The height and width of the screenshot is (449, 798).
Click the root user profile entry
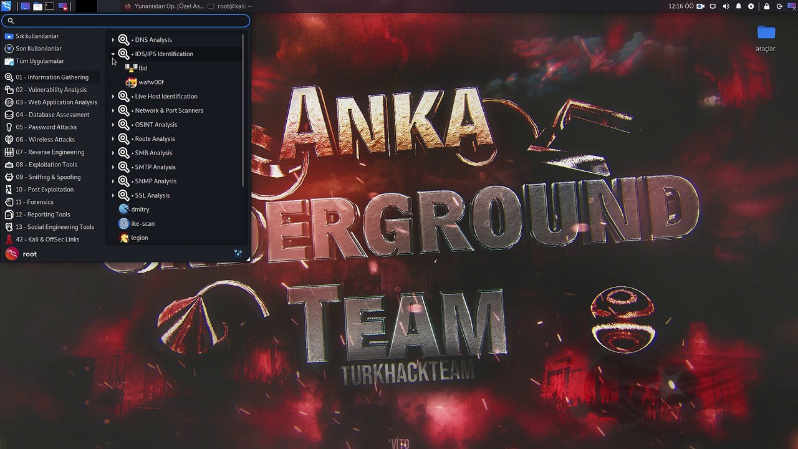click(21, 254)
